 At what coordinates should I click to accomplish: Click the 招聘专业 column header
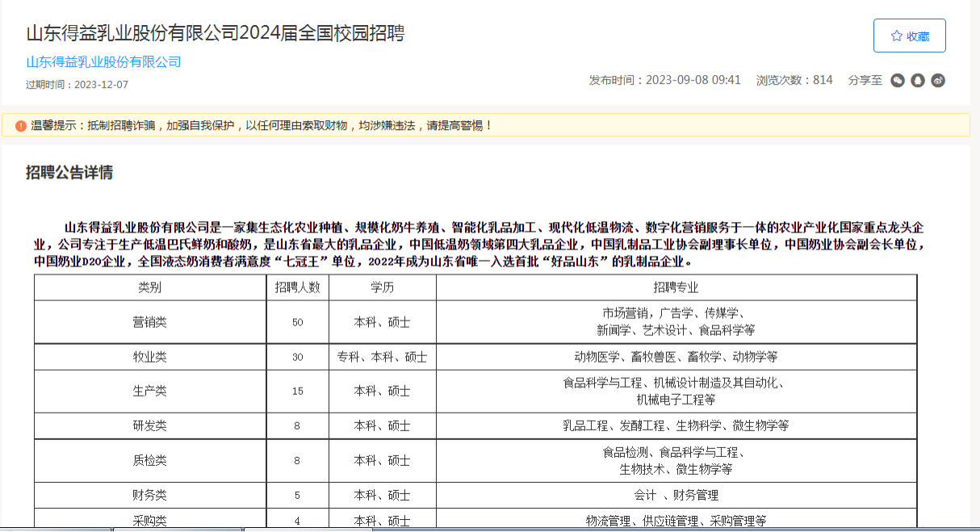(x=676, y=287)
